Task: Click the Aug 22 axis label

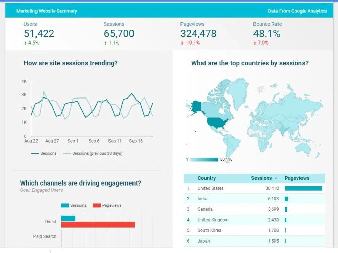Action: coord(31,141)
